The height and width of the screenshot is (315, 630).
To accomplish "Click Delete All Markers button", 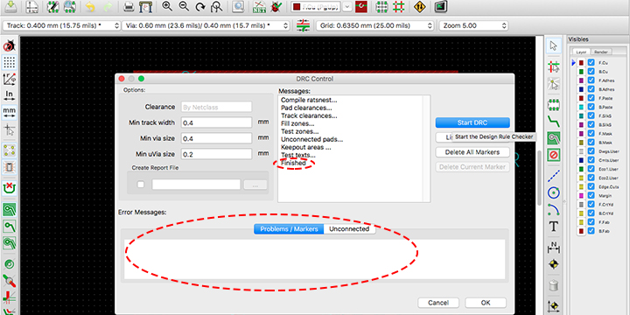I will 472,152.
